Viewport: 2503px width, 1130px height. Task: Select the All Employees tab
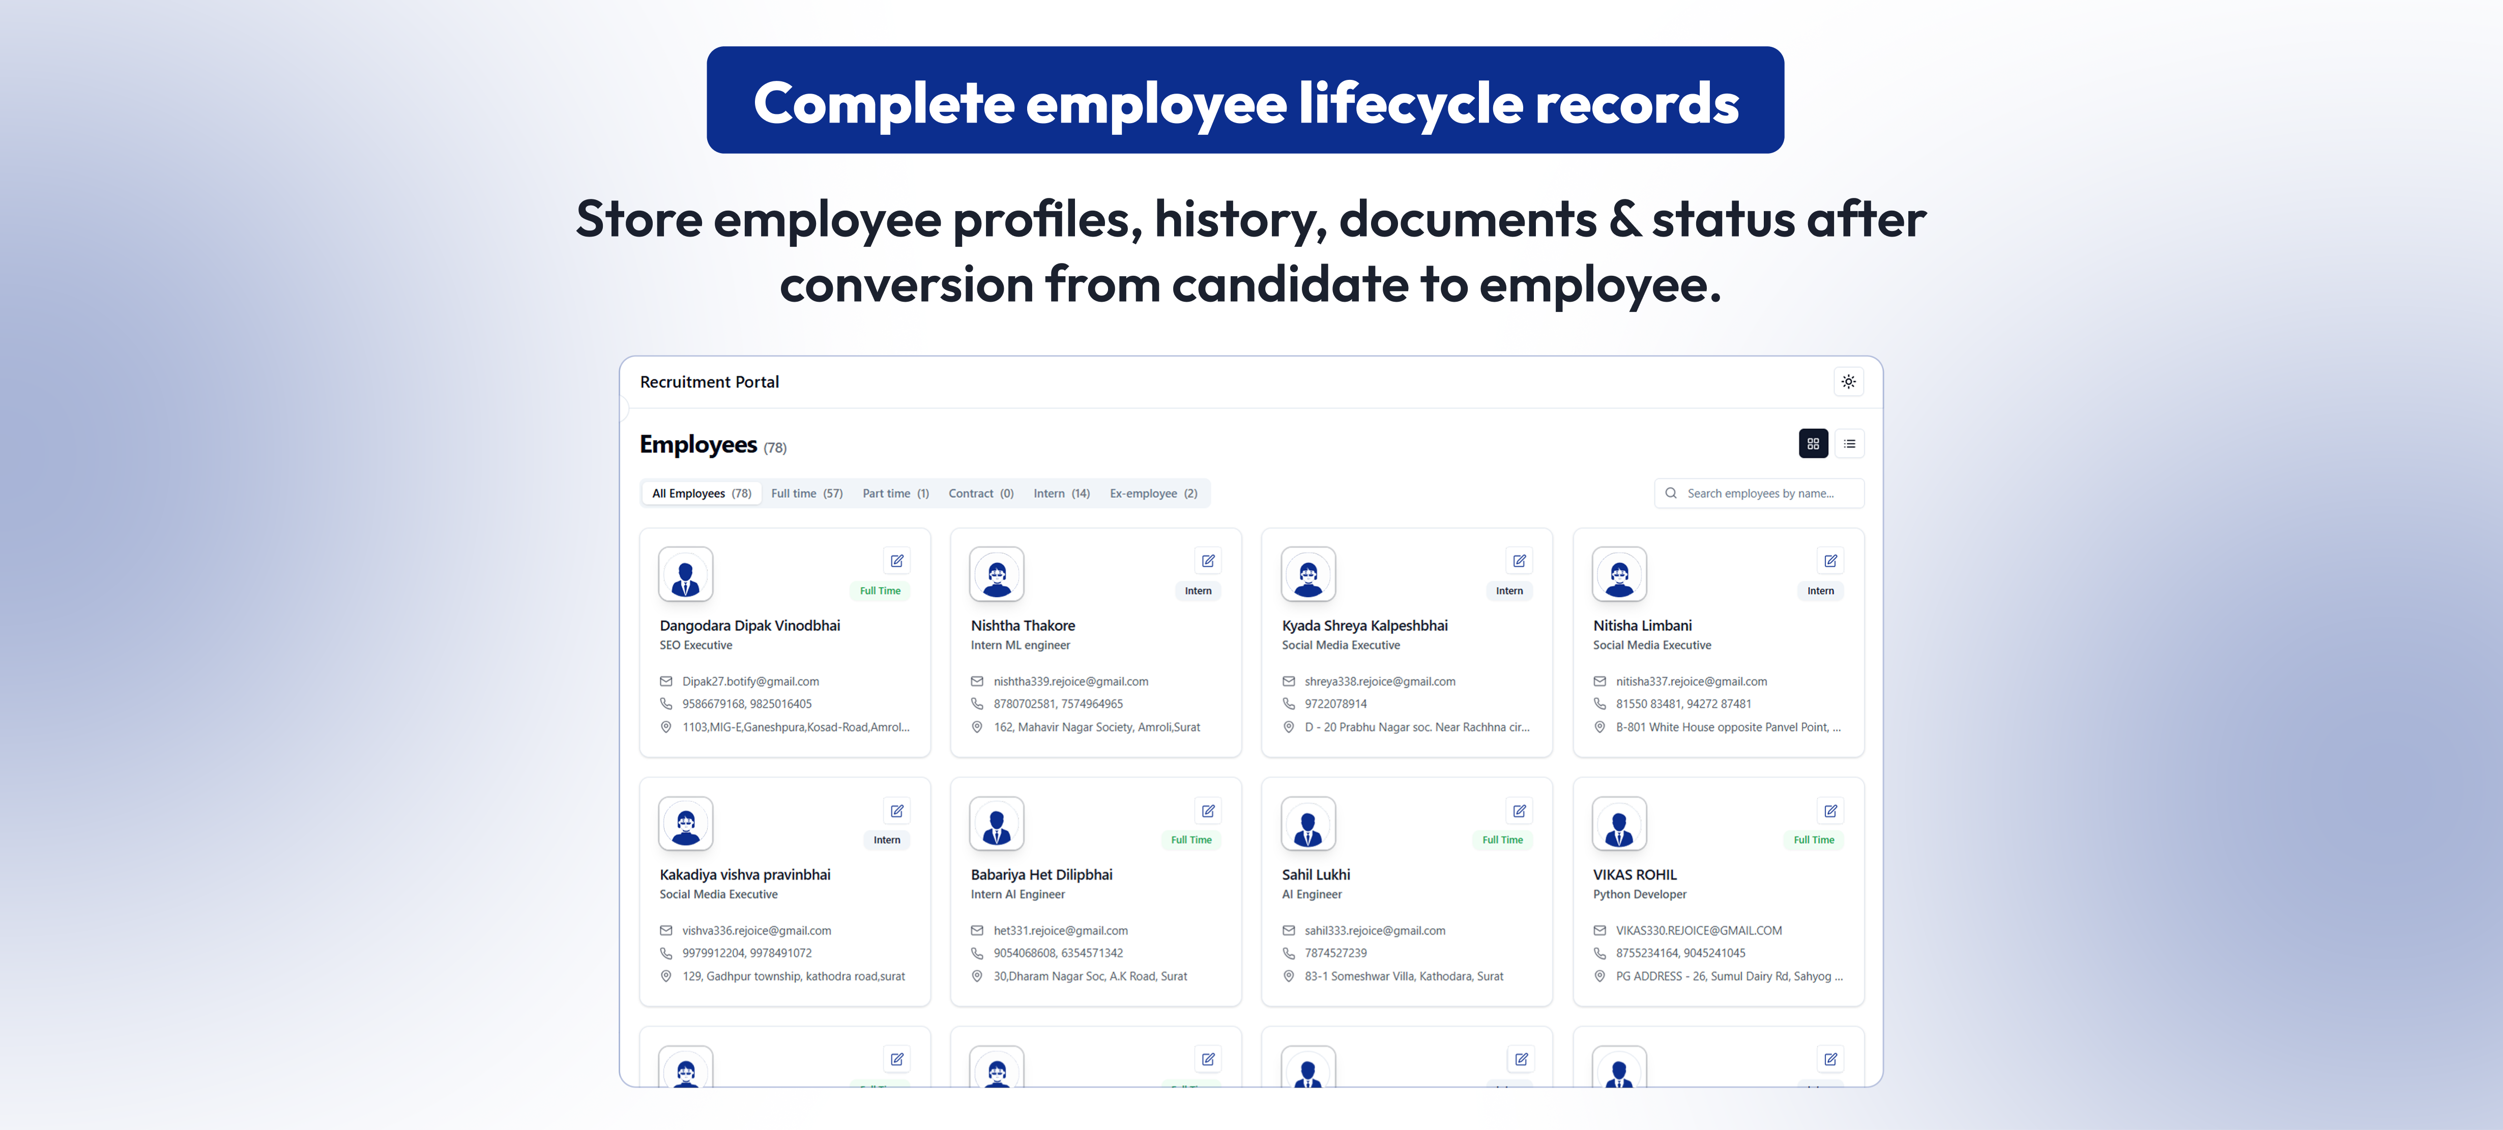coord(701,494)
